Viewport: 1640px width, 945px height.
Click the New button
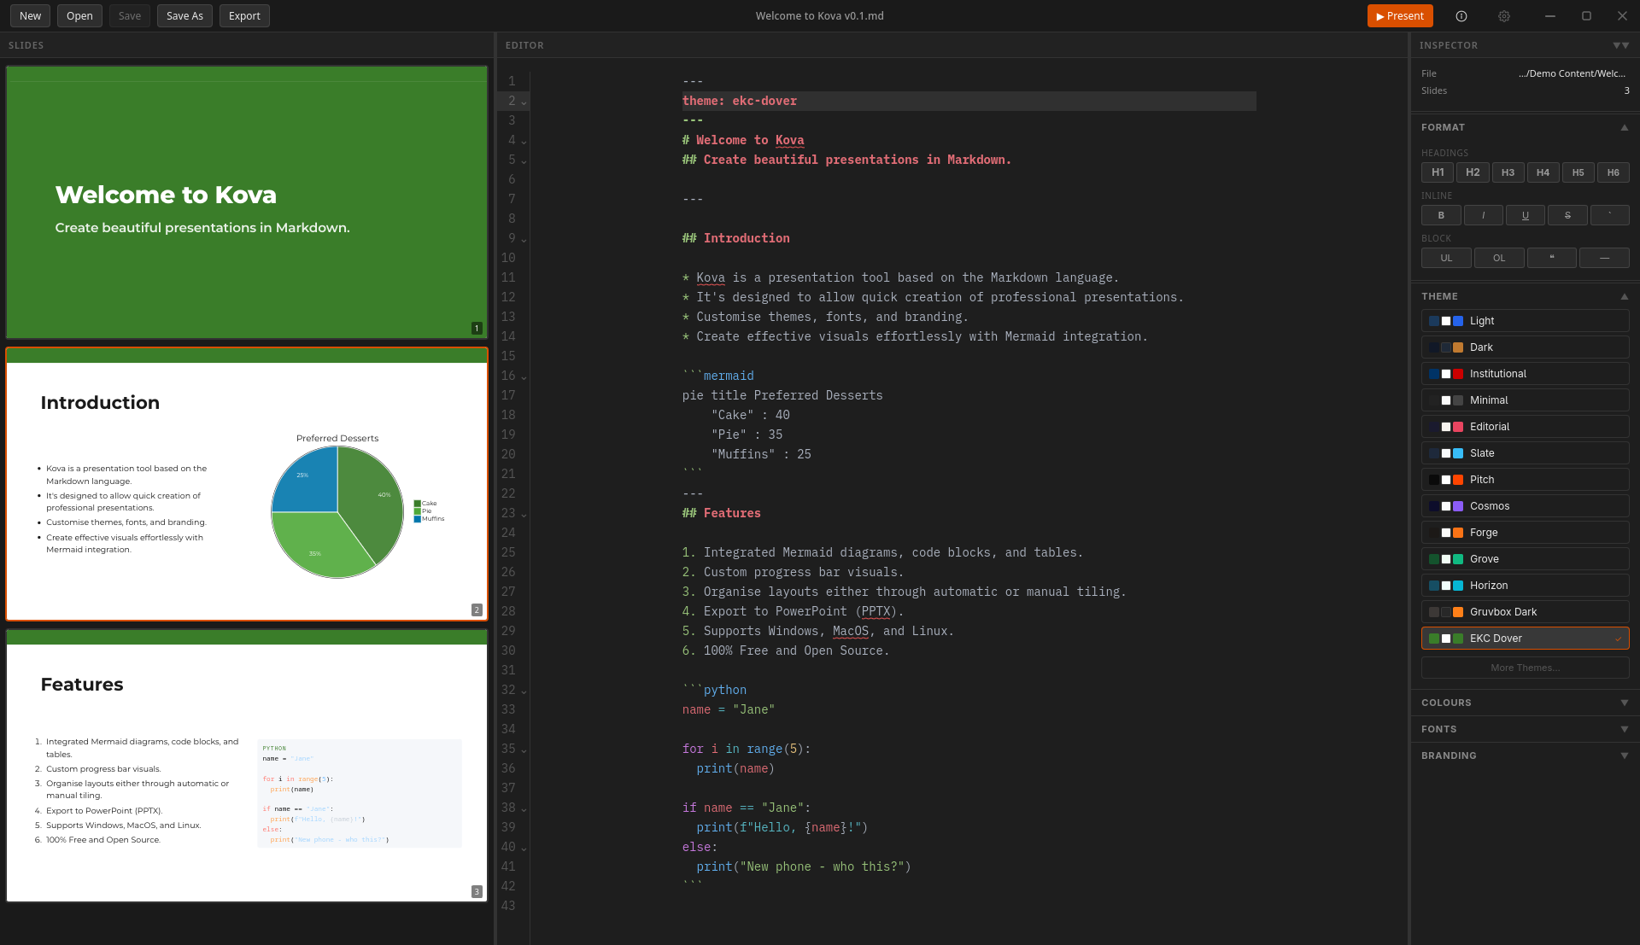pyautogui.click(x=30, y=15)
